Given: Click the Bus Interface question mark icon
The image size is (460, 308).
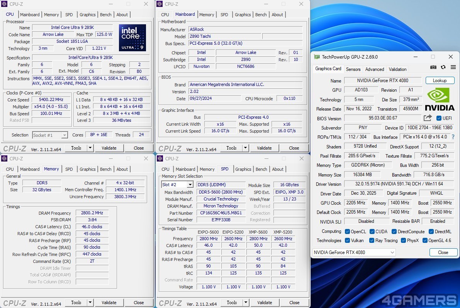Looking at the screenshot, I should (453, 137).
